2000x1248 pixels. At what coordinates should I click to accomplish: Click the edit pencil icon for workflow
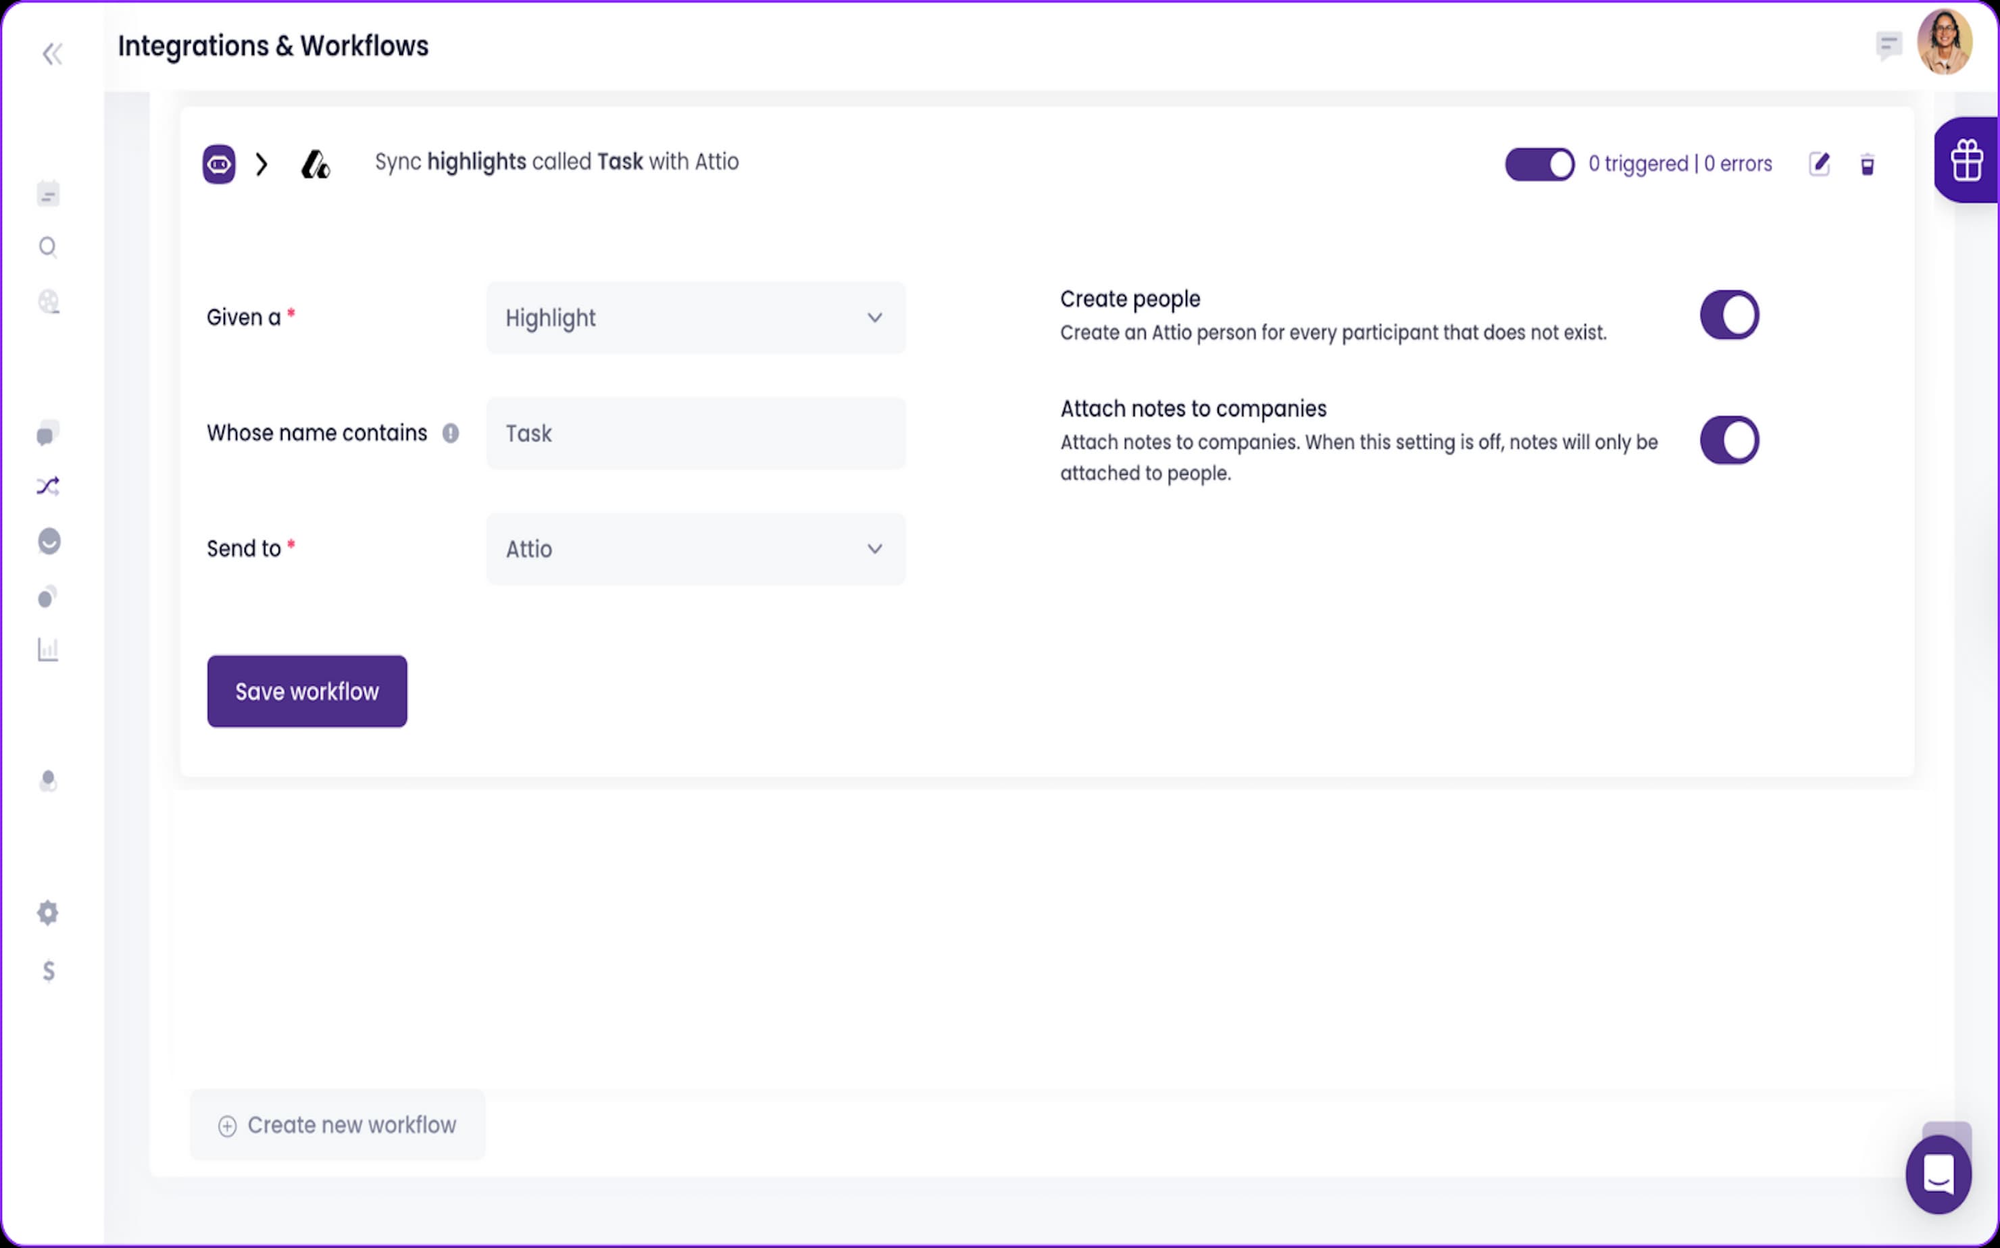(1819, 163)
